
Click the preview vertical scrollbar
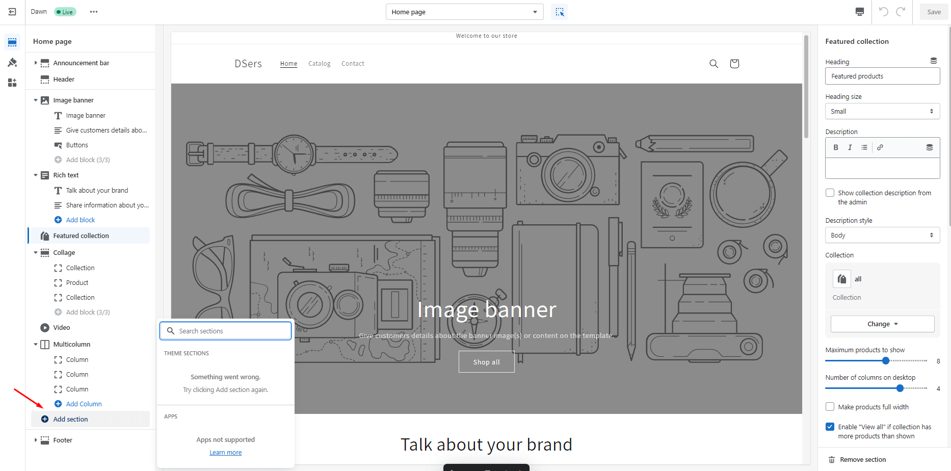806,87
